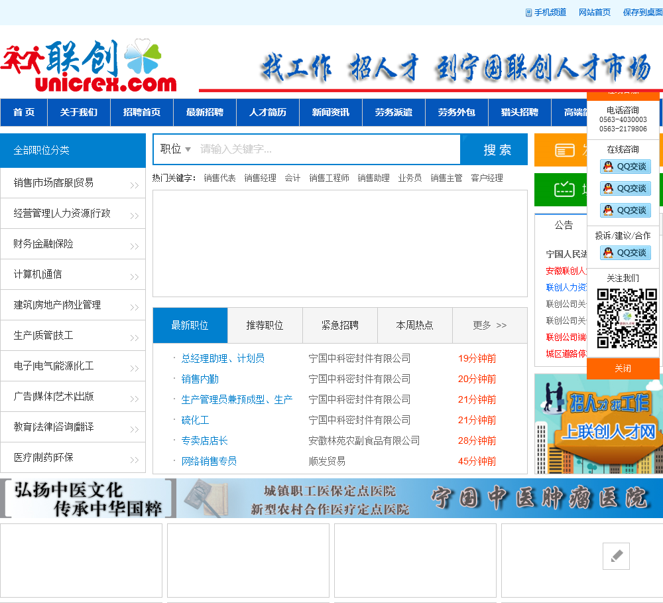Click the unicrex.com site logo
The image size is (663, 603).
pyautogui.click(x=90, y=66)
